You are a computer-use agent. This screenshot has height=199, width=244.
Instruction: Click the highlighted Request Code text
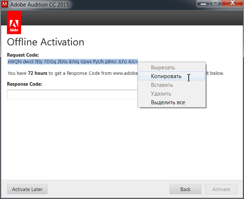72,62
